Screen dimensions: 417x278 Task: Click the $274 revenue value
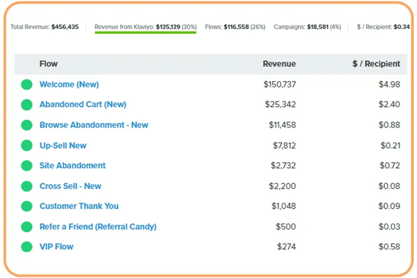[x=286, y=247]
